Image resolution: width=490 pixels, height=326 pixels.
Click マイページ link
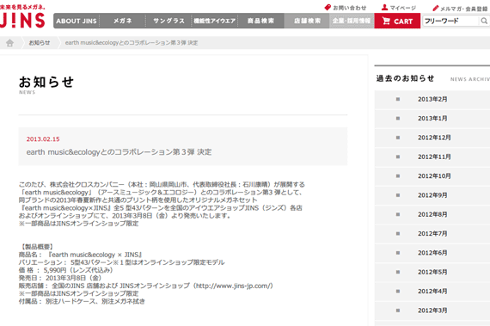click(x=403, y=8)
